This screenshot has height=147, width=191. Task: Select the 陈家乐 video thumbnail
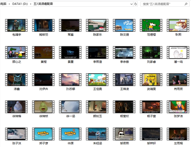click(x=97, y=25)
